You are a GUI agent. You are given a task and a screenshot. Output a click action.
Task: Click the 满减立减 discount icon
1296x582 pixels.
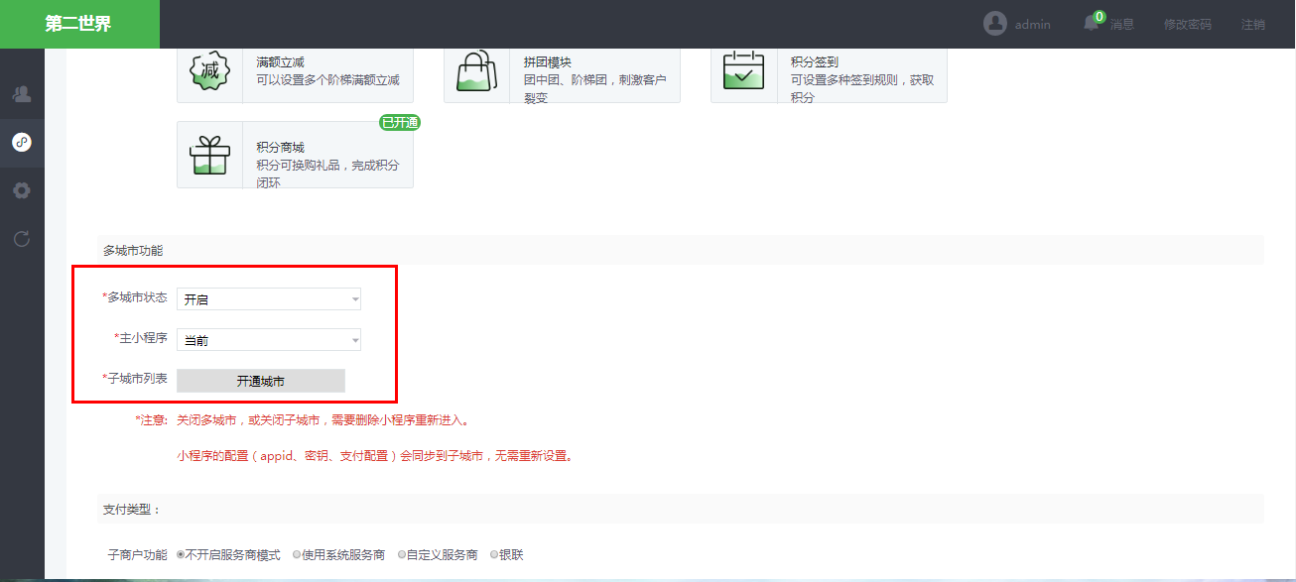209,70
